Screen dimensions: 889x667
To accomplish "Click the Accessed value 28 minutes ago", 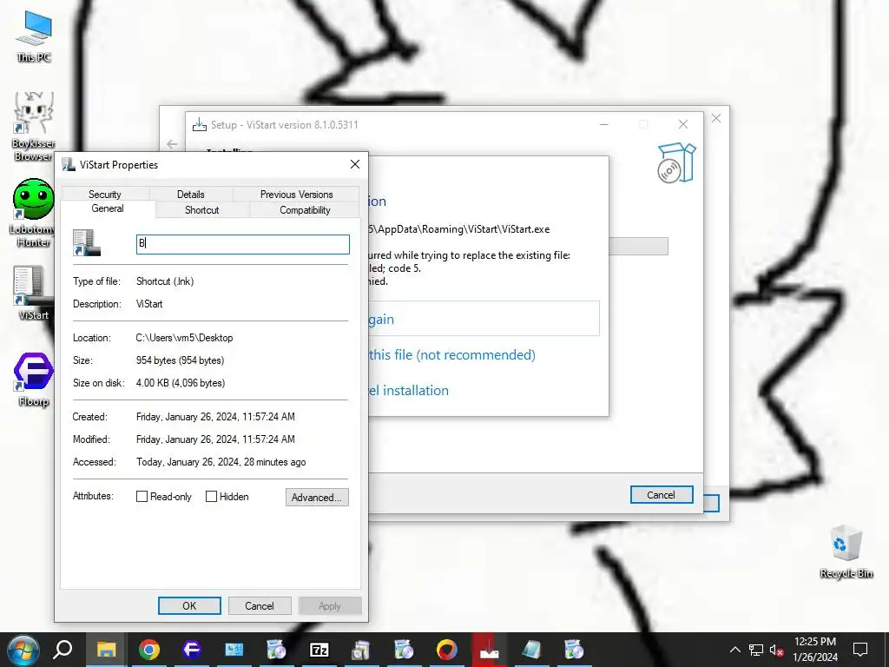I will (221, 462).
